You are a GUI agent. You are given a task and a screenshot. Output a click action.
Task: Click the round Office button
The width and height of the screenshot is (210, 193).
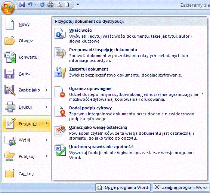8,8
